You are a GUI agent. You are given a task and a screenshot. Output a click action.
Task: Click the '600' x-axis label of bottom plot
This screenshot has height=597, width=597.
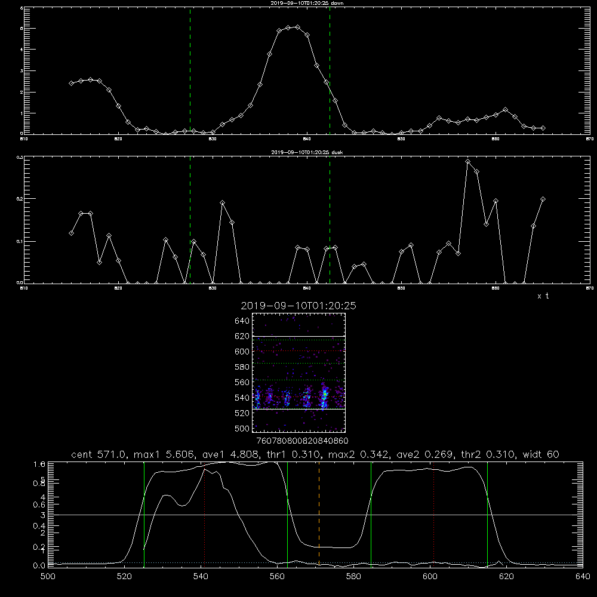pyautogui.click(x=430, y=577)
